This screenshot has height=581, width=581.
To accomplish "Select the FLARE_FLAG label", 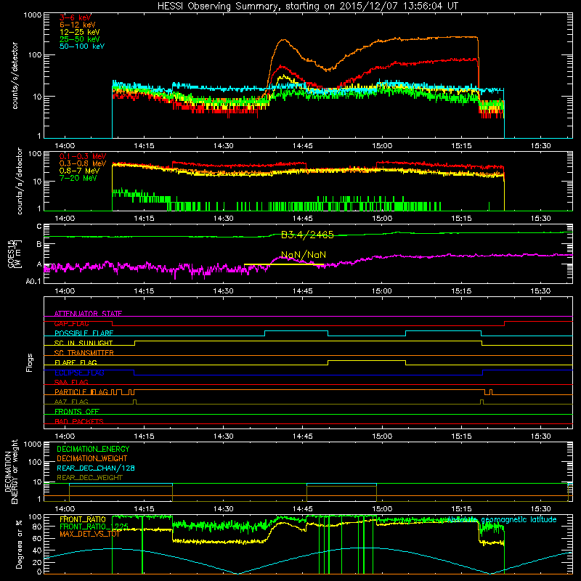I will [x=76, y=362].
